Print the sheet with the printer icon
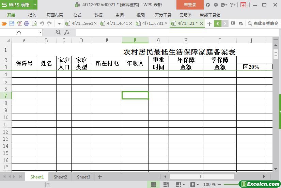Image resolution: width=281 pixels, height=188 pixels. tap(27, 23)
